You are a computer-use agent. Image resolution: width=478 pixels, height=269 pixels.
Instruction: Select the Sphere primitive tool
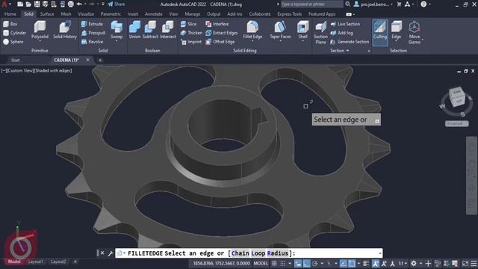click(x=13, y=42)
